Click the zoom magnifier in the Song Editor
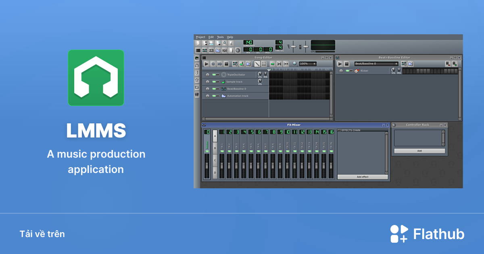The height and width of the screenshot is (254, 484). 294,63
